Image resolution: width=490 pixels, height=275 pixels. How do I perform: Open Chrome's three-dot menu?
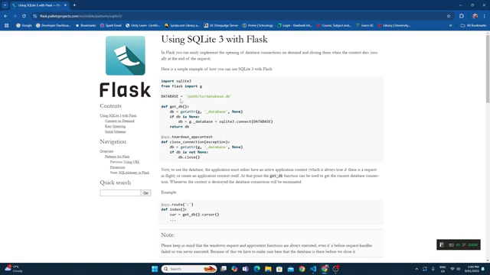pos(485,16)
